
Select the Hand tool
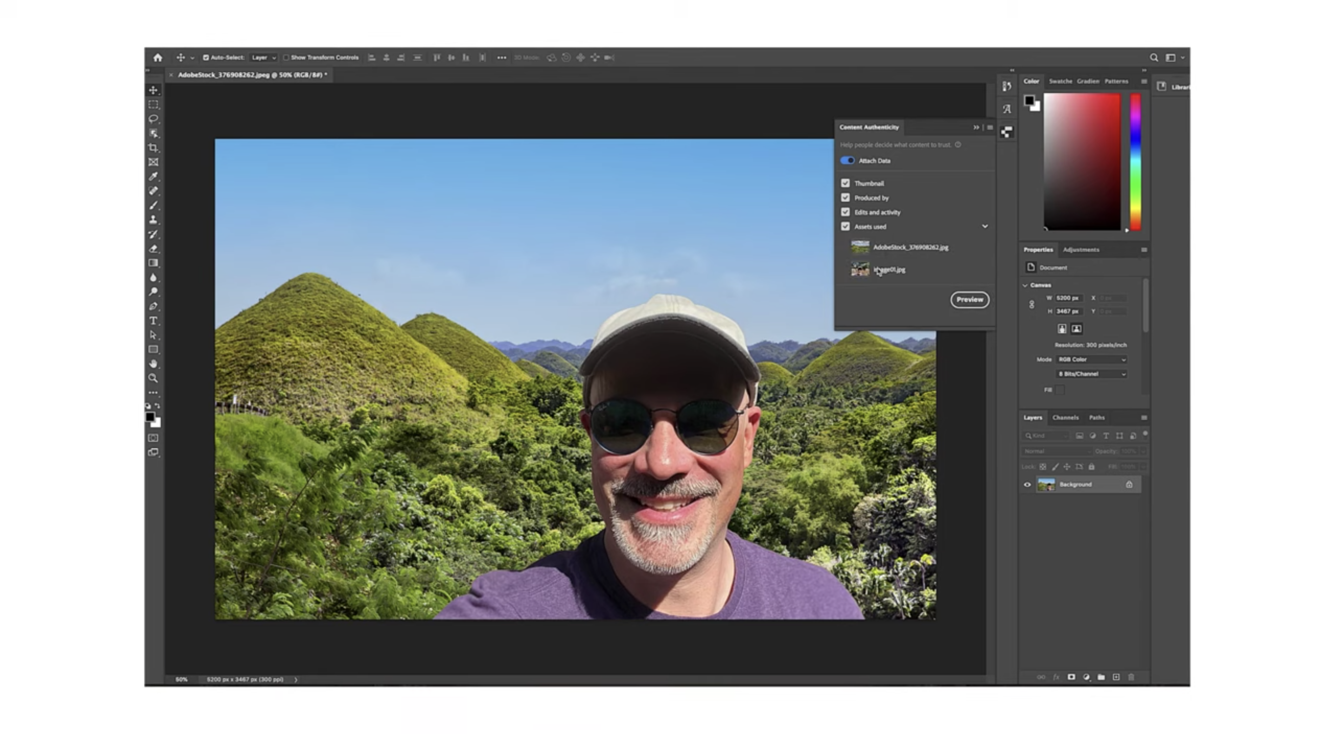point(153,363)
